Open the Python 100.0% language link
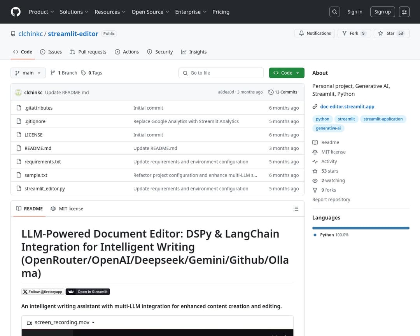Screen dimensions: 420x336 [x=334, y=235]
